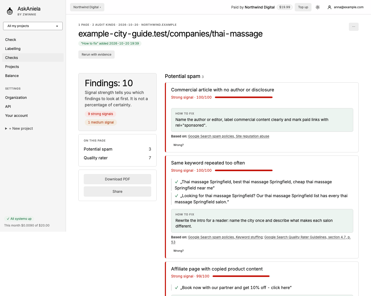Select Checks in the sidebar

coord(33,58)
